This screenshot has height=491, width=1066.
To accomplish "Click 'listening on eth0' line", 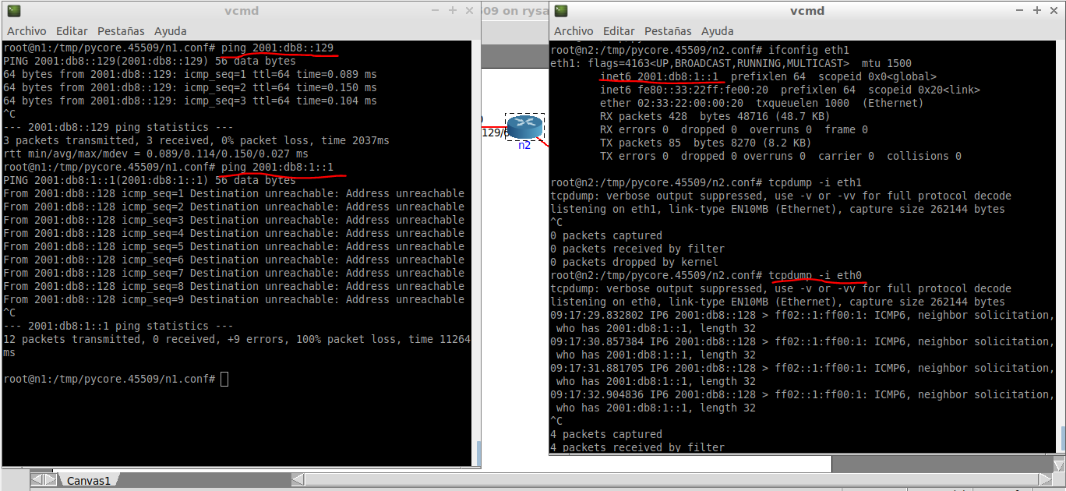I will coord(778,302).
